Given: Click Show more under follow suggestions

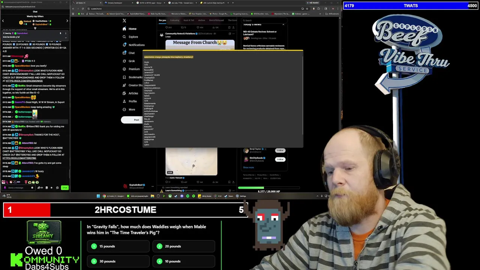Looking at the screenshot, I should coord(248,168).
